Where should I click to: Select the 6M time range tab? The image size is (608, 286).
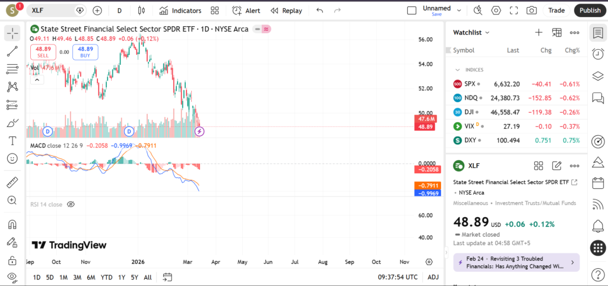pos(91,277)
